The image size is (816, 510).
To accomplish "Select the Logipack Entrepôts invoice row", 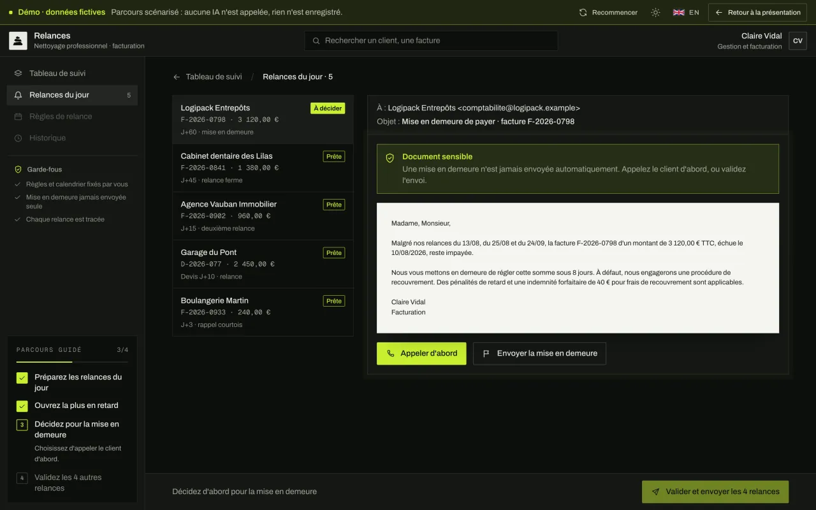I will 263,120.
